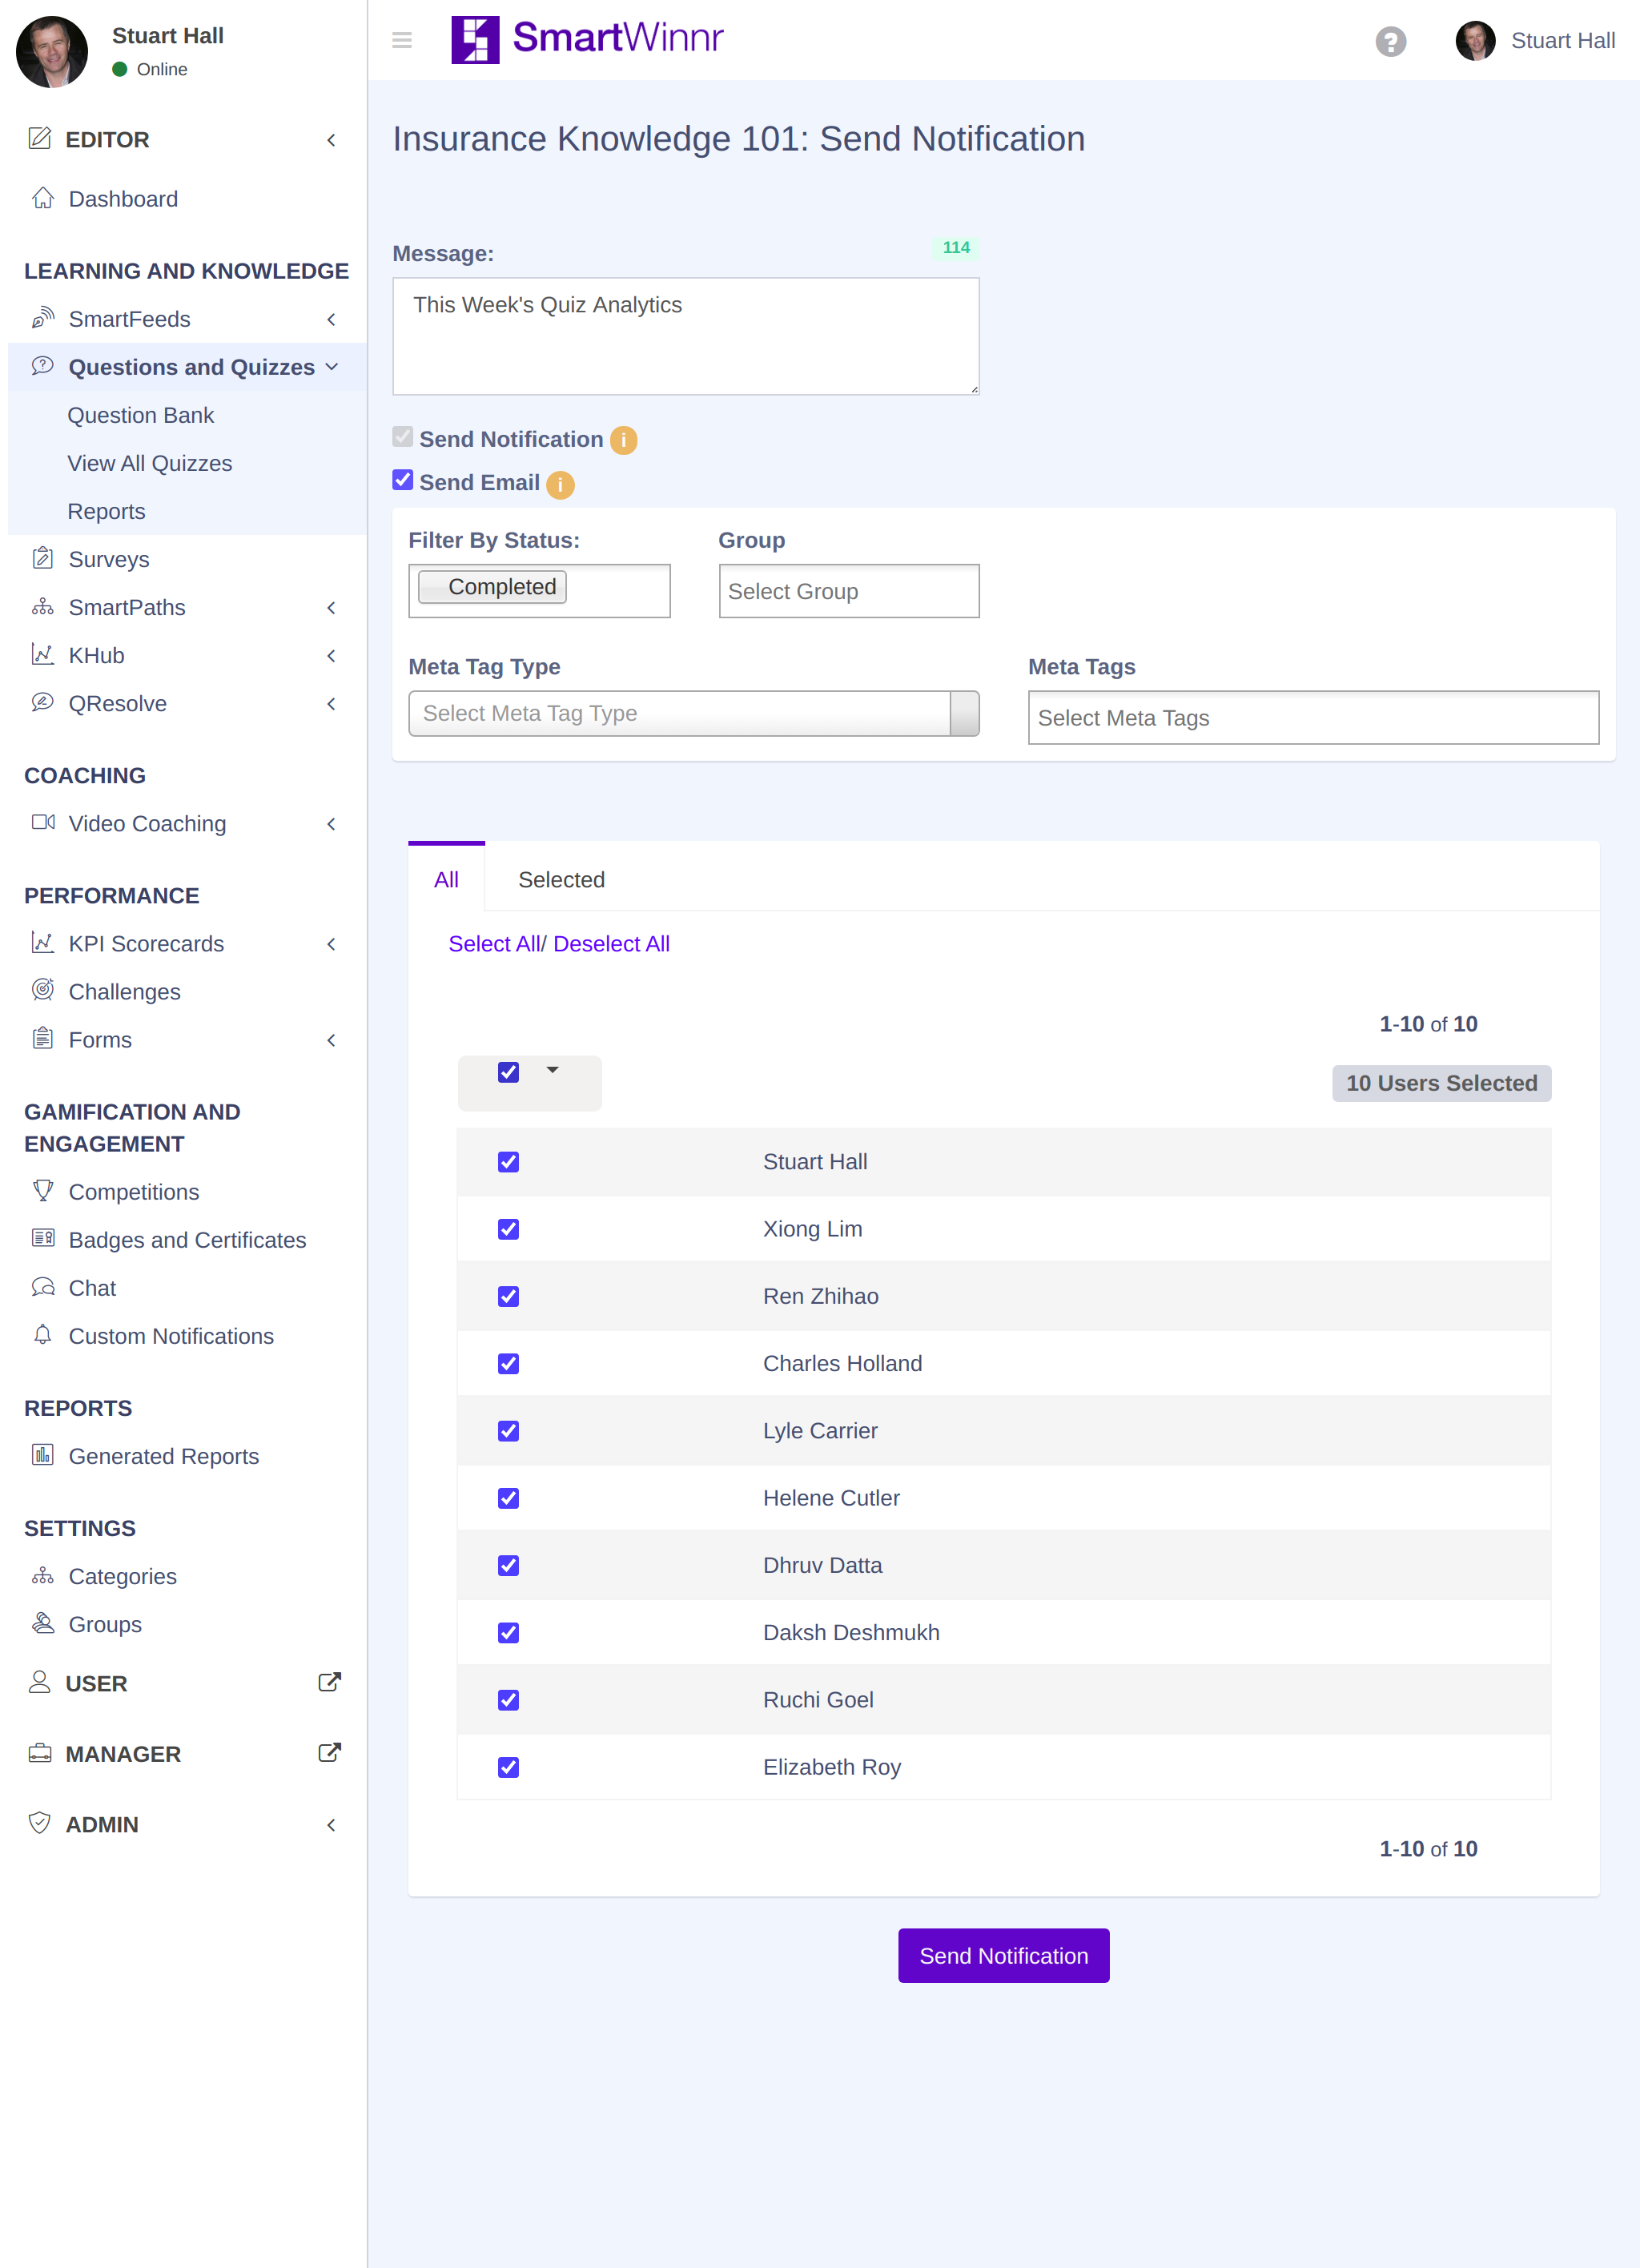
Task: Click the KHub chart icon
Action: [43, 654]
